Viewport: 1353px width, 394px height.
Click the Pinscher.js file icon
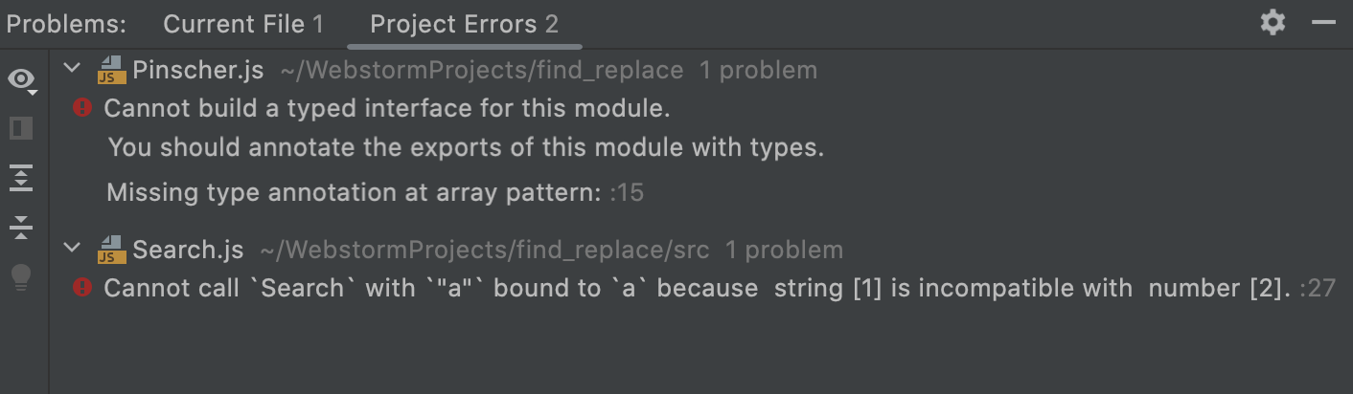112,70
